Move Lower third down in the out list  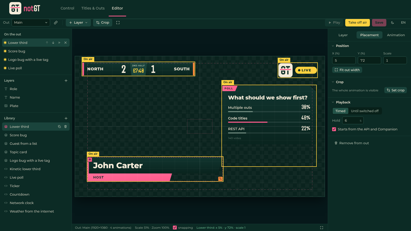click(53, 43)
